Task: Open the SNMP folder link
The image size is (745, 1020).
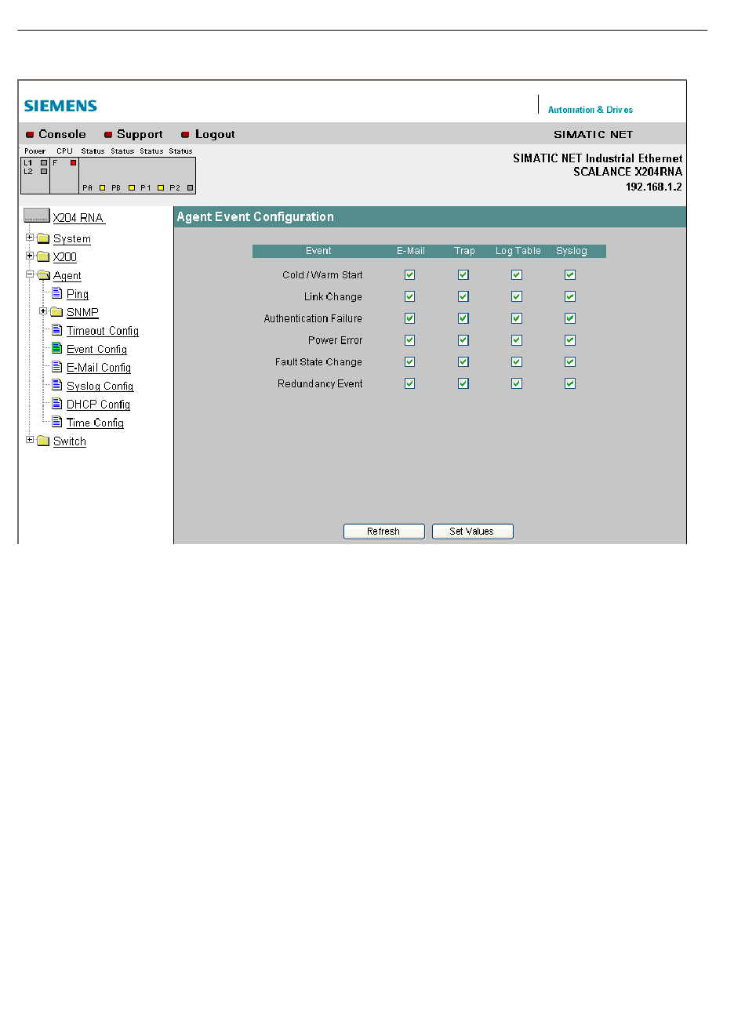Action: pyautogui.click(x=82, y=312)
